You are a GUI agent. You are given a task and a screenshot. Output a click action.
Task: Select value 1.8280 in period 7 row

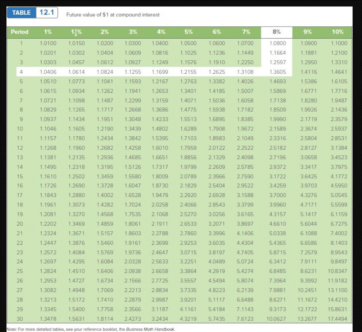pyautogui.click(x=309, y=101)
